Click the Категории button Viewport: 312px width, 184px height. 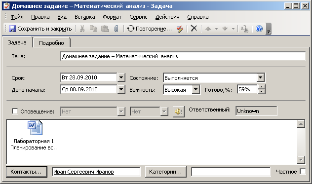[165, 172]
